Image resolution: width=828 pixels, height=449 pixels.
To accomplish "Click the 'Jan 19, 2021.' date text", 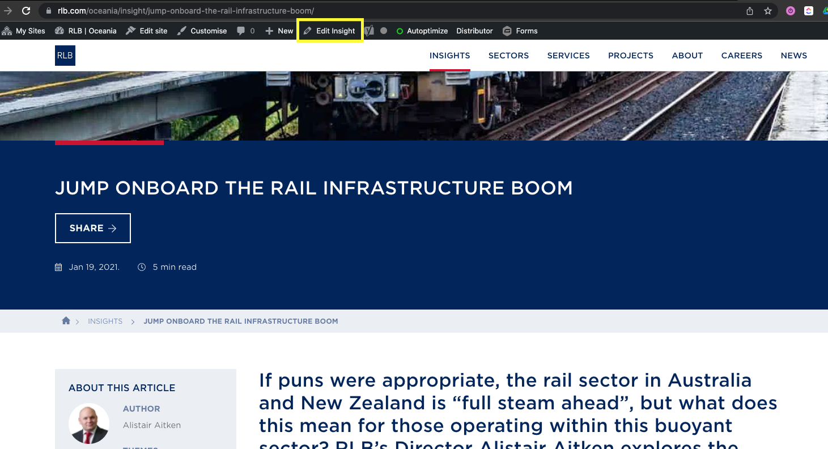I will [x=94, y=267].
